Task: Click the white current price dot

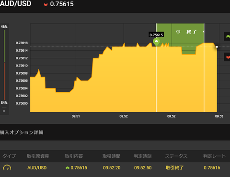Action: point(217,47)
